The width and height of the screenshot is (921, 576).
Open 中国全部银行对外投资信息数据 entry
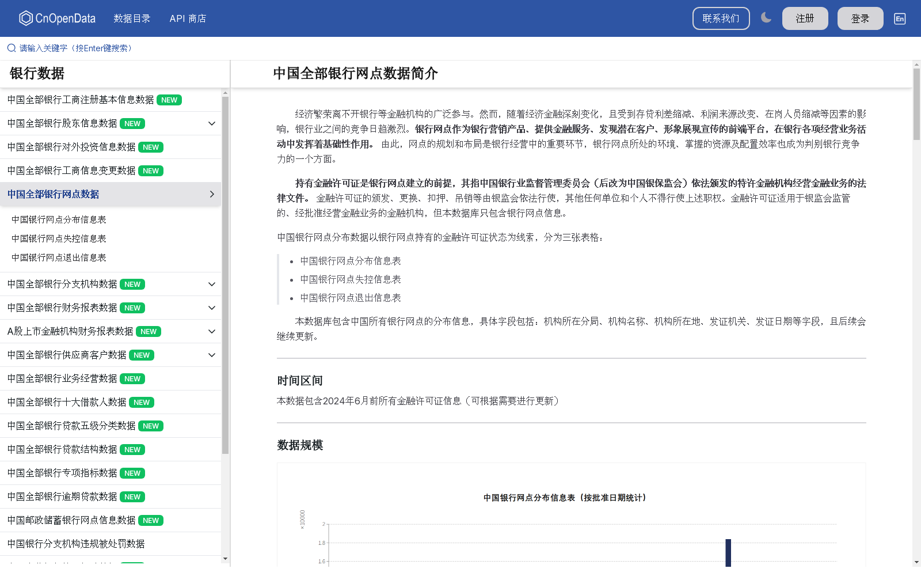pos(71,147)
